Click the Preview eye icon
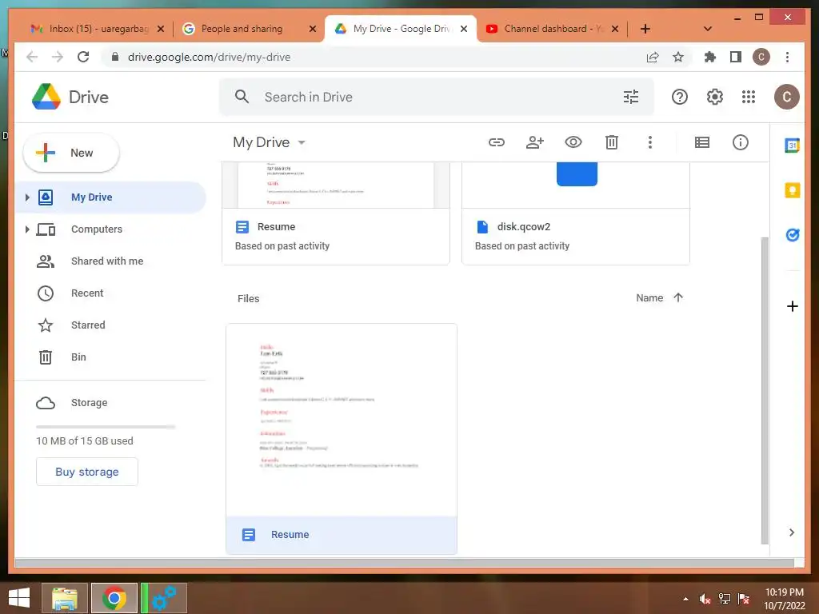 573,142
